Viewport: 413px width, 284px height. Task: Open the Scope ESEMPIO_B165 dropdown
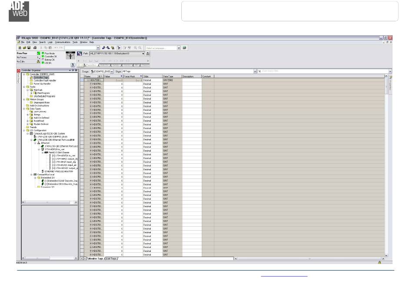click(x=112, y=71)
